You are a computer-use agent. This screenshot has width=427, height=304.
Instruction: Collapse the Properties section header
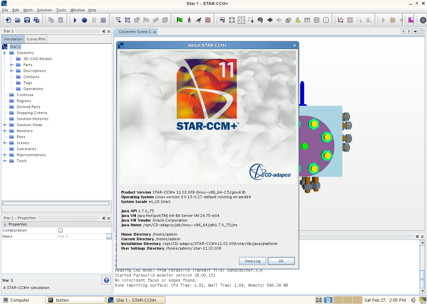tap(5, 225)
